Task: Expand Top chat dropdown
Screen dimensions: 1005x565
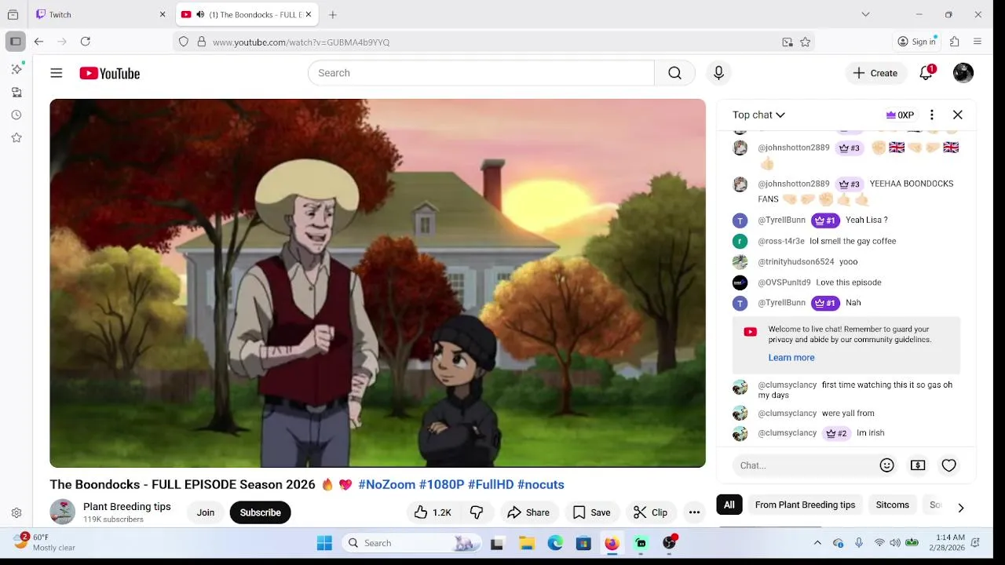Action: (x=758, y=115)
